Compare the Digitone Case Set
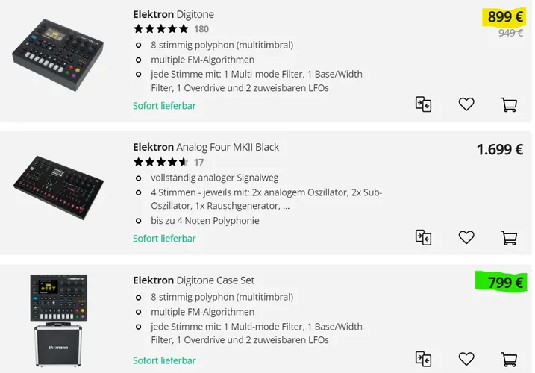Image resolution: width=535 pixels, height=373 pixels. coord(423,359)
